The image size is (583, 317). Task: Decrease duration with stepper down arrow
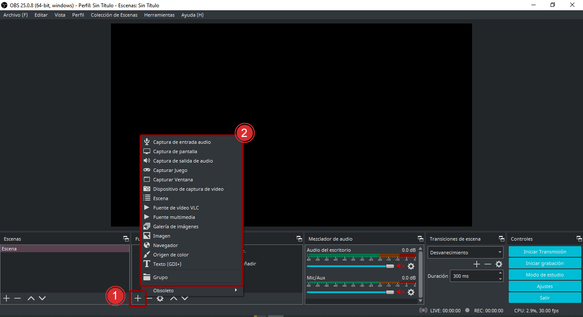click(500, 279)
